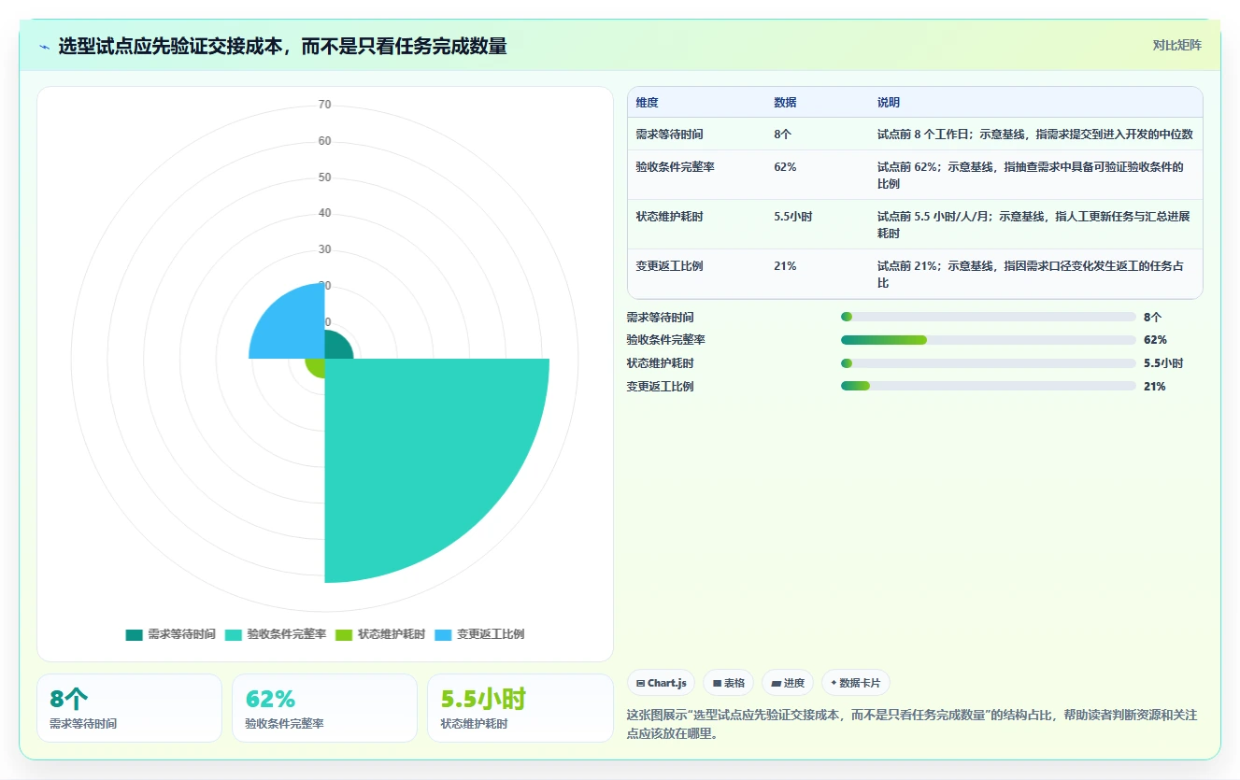The width and height of the screenshot is (1240, 780).
Task: Click the 状态维护耗时 progress bar
Action: 989,363
